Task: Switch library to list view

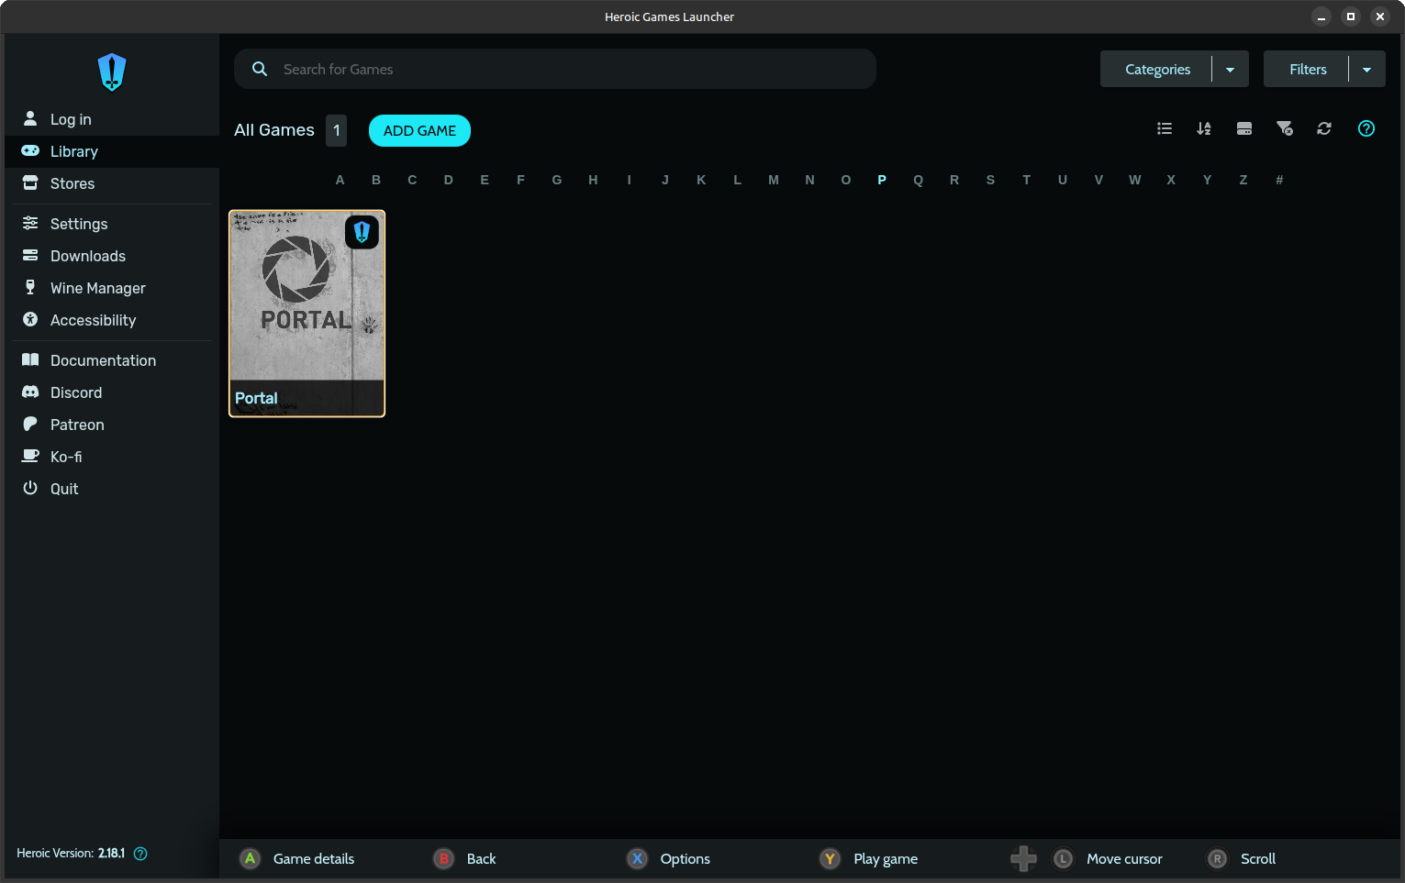Action: [1165, 128]
